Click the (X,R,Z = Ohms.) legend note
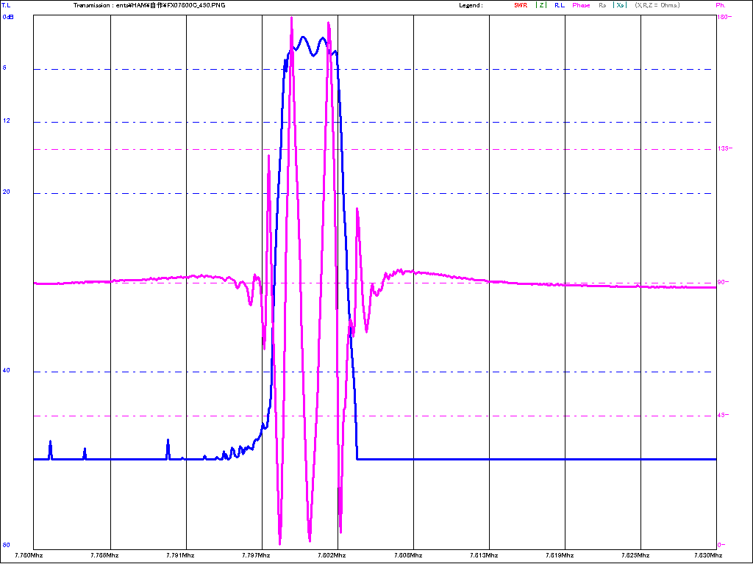The image size is (753, 564). coord(657,5)
